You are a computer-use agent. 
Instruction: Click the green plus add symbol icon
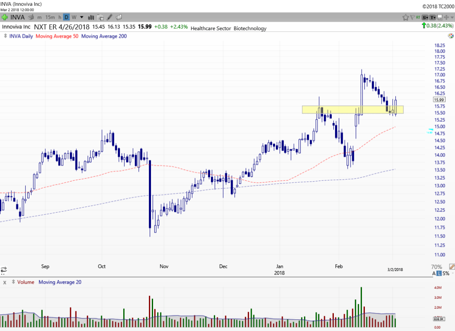(x=5, y=17)
